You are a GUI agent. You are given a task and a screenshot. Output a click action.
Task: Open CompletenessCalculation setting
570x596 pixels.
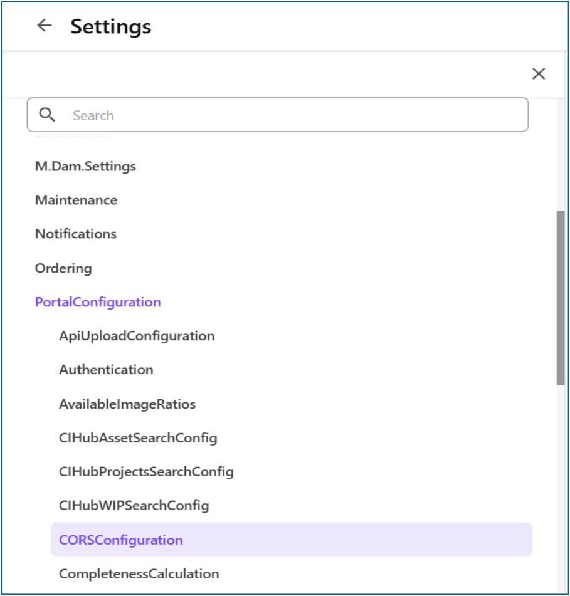click(x=139, y=573)
